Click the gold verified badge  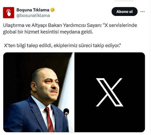[x=53, y=10]
